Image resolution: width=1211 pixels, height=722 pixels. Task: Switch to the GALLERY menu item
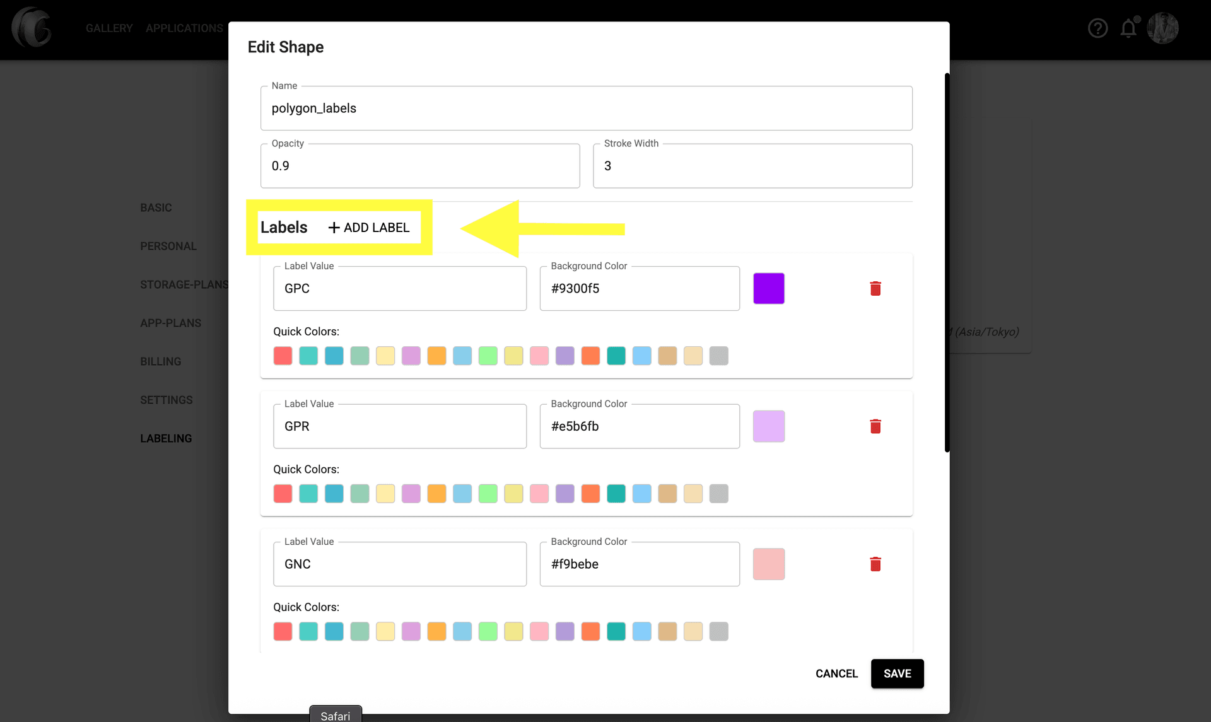[109, 28]
